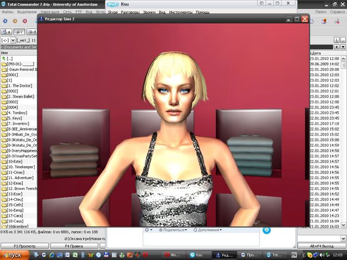
Task: Select the [1. The Doctor] folder
Action: (17, 86)
